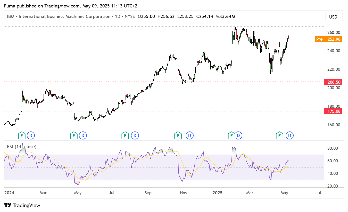Click the 2024 label on the time axis
The height and width of the screenshot is (212, 348).
pyautogui.click(x=9, y=193)
